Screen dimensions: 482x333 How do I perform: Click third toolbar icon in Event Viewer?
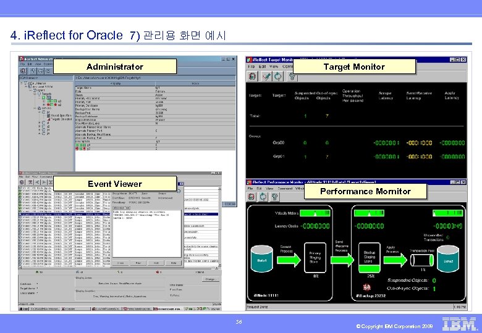tap(37, 182)
